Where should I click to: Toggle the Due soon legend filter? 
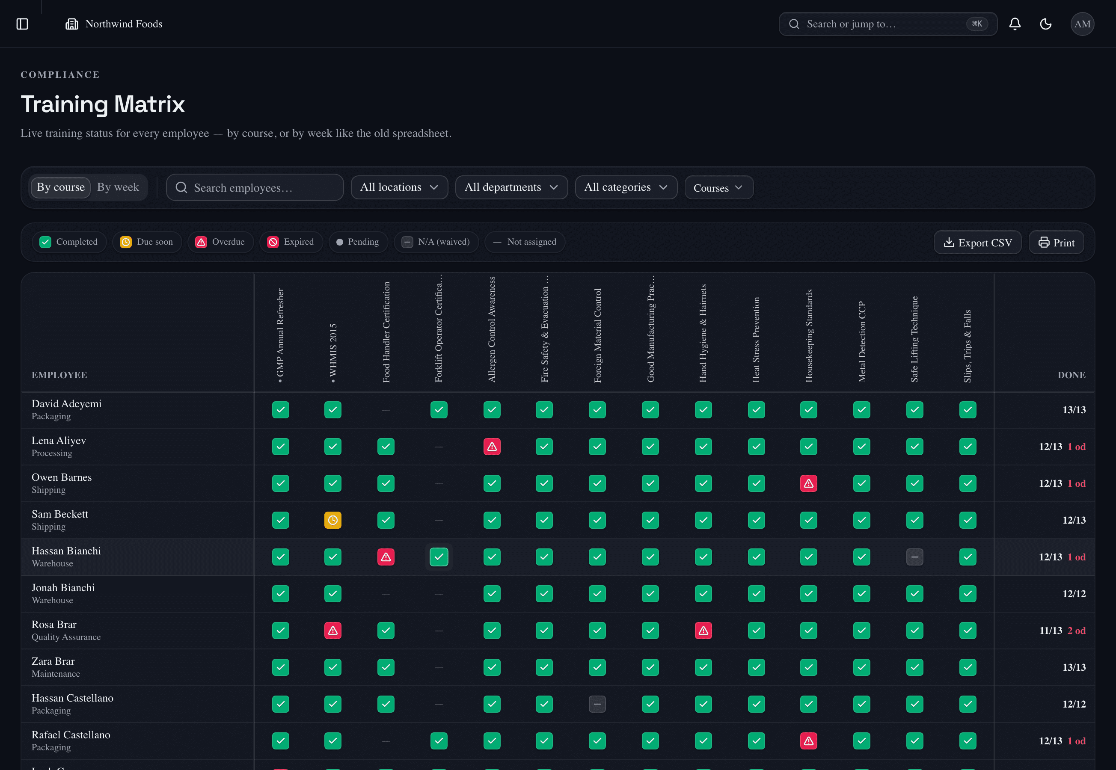click(x=147, y=242)
